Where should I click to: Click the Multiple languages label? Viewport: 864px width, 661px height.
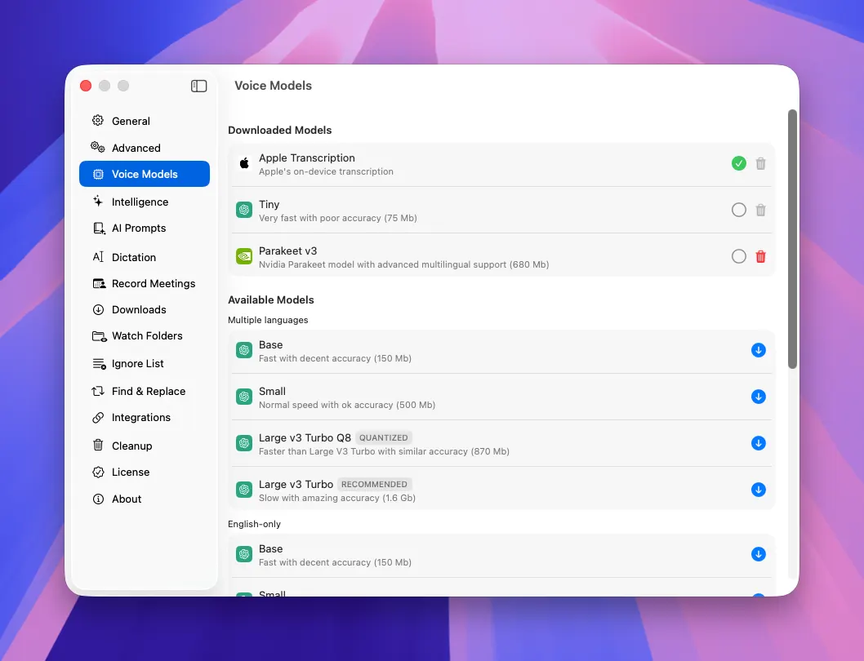(268, 320)
